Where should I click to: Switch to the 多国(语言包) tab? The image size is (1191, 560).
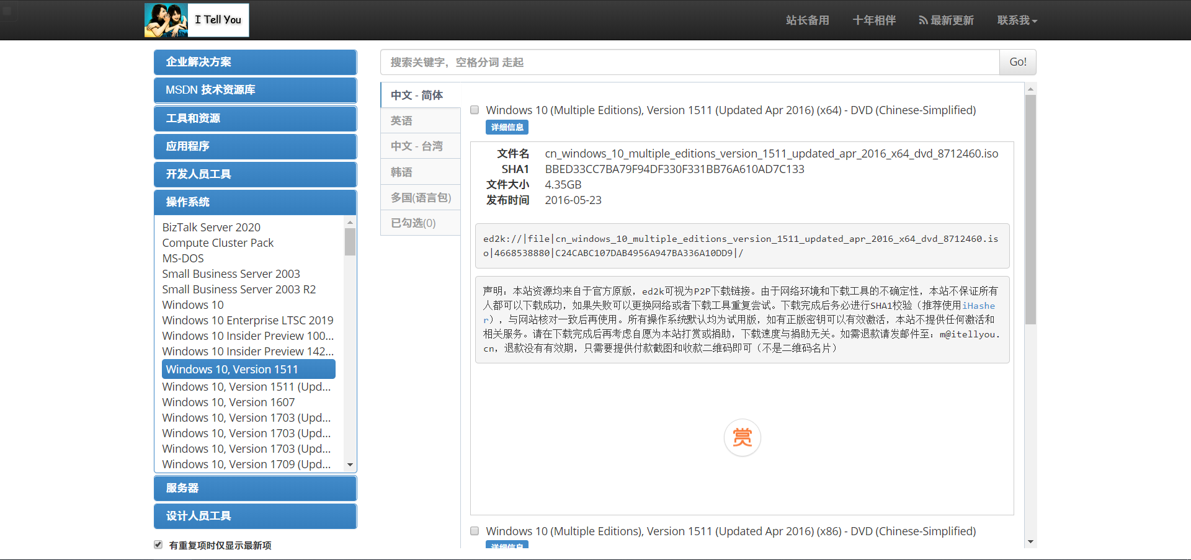tap(420, 197)
